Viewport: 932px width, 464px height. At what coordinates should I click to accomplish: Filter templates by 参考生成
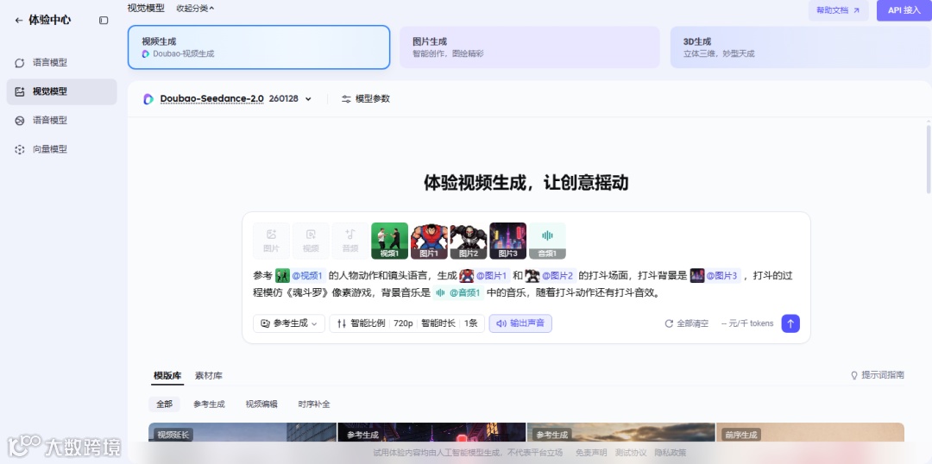(x=209, y=404)
